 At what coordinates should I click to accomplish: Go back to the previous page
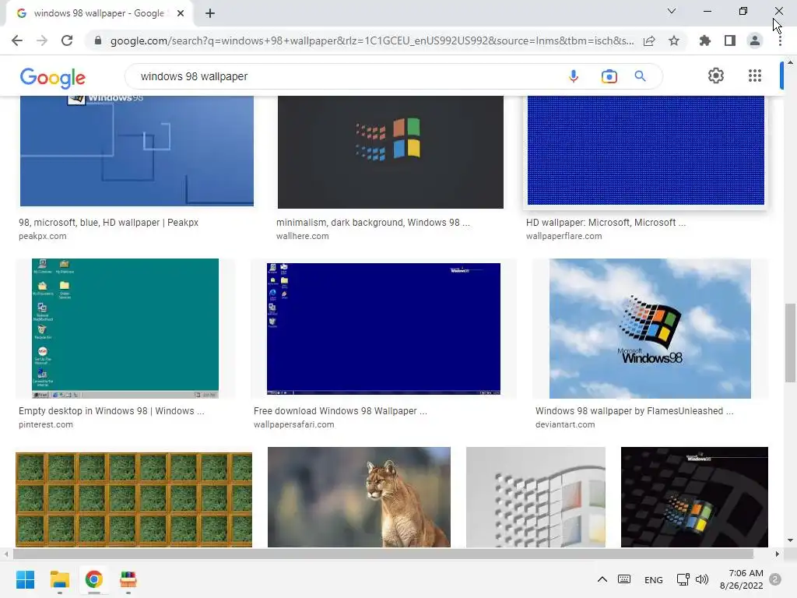pos(17,40)
